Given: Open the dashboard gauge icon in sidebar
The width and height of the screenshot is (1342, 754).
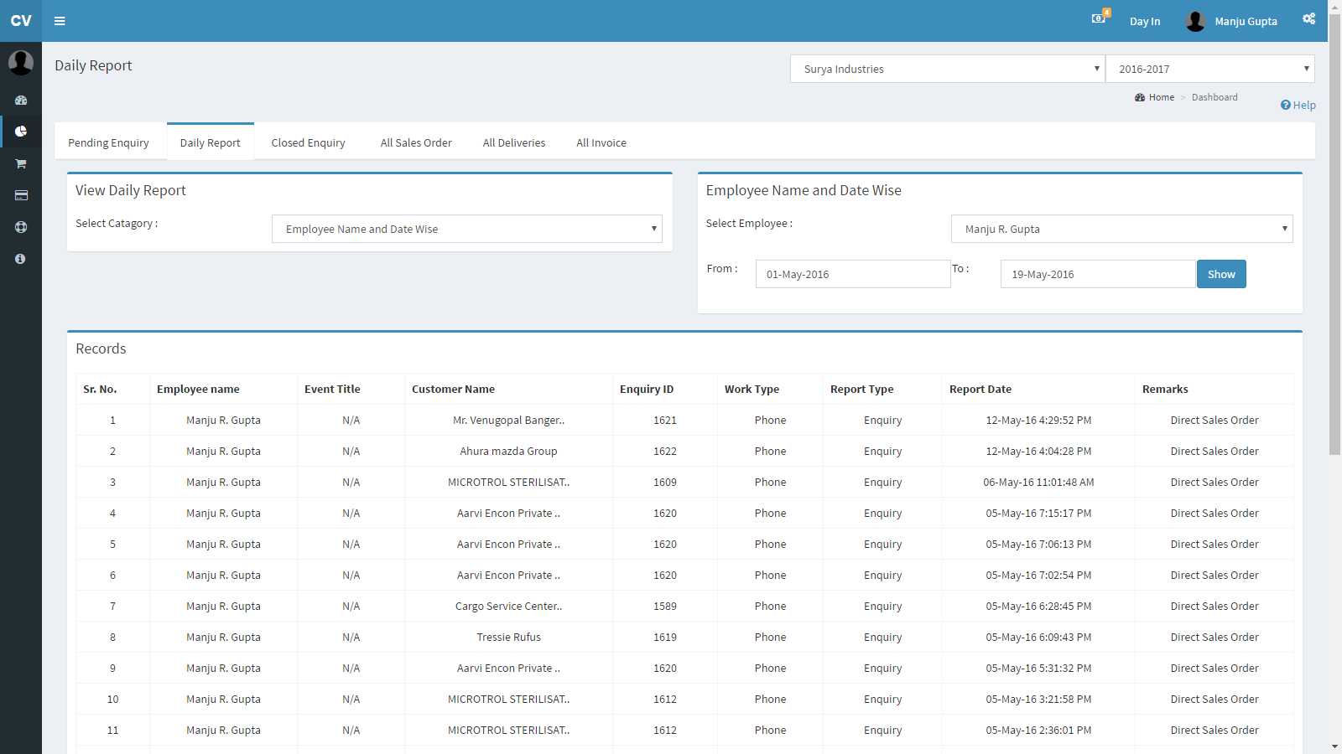Looking at the screenshot, I should click(x=21, y=100).
